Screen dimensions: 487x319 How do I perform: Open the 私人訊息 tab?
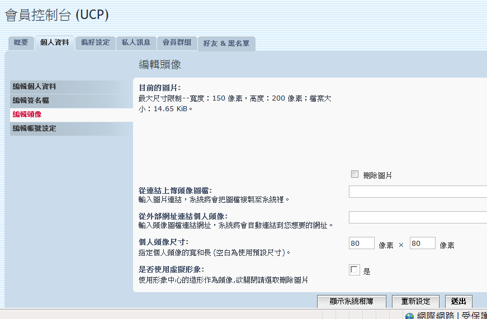click(x=136, y=42)
